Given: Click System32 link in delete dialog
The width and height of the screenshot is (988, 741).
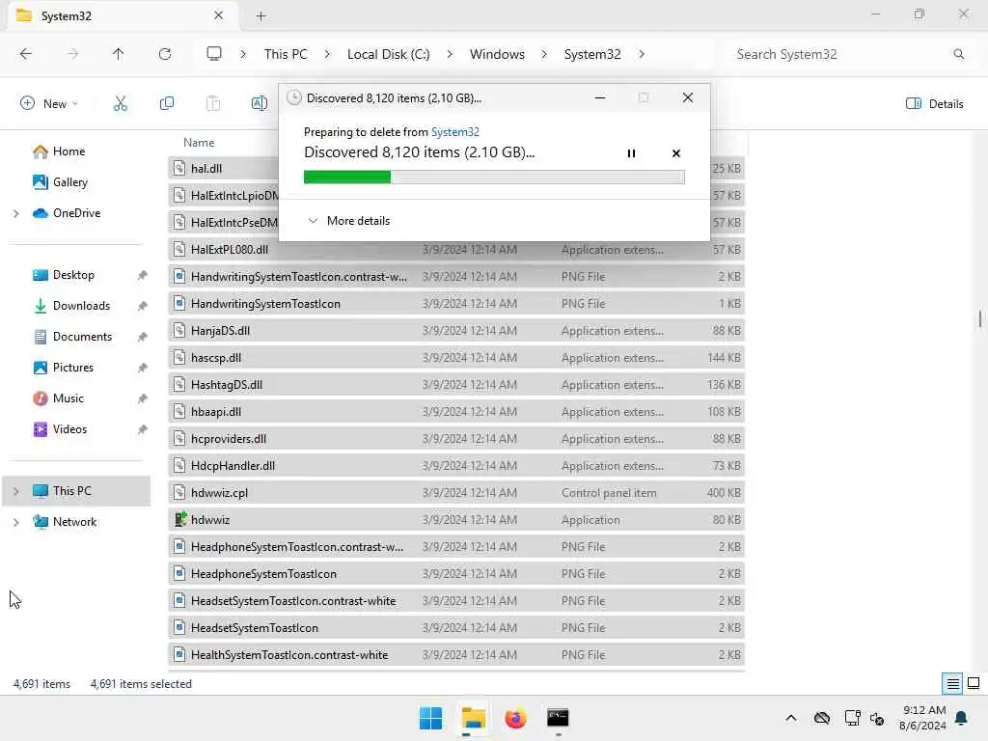Looking at the screenshot, I should 455,131.
